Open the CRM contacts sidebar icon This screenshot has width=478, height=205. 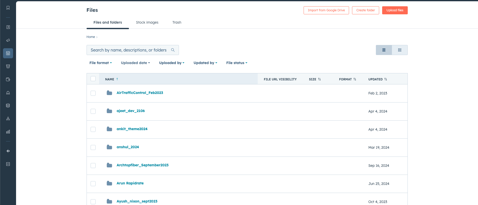[8, 27]
